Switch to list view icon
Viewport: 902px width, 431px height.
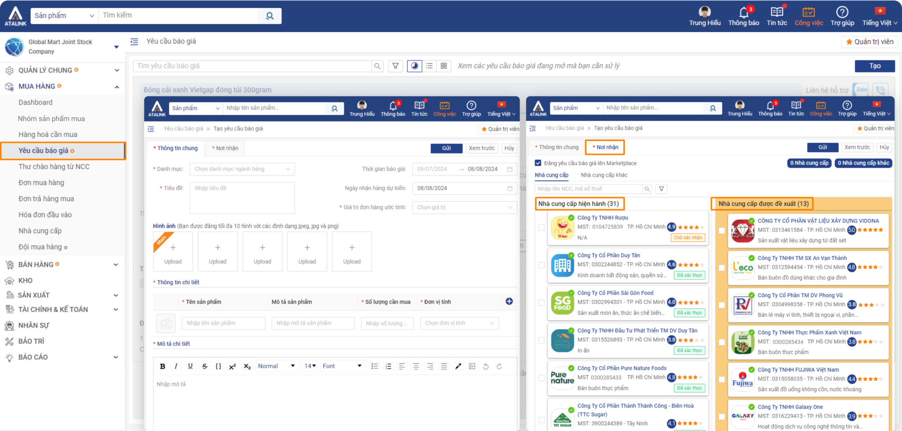coord(429,66)
